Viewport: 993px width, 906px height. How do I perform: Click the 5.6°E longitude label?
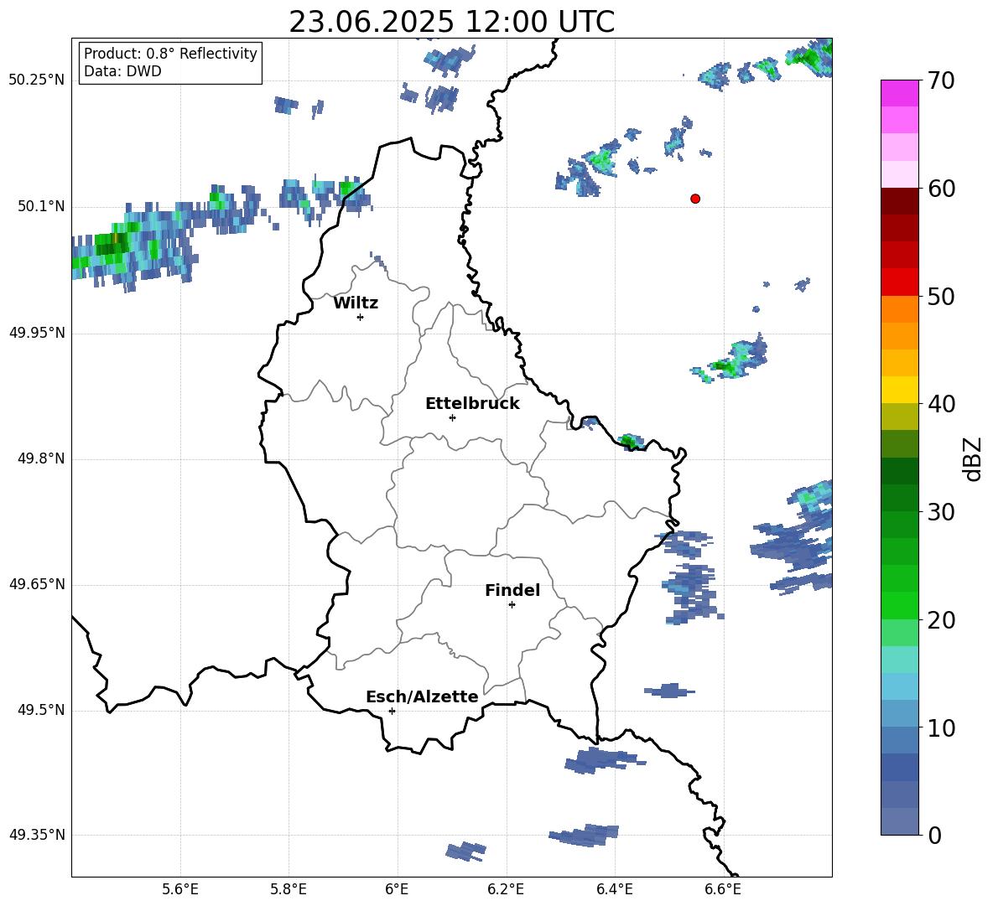point(180,889)
